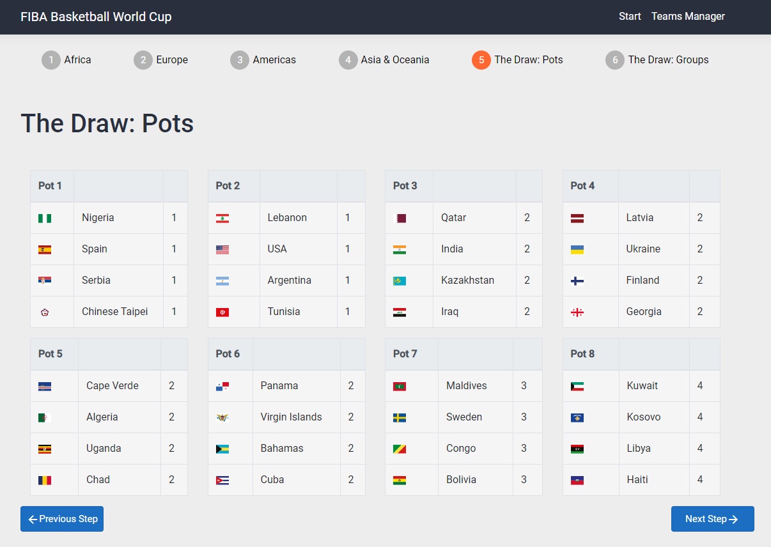Click the Chinese Taipei flag icon

point(45,312)
